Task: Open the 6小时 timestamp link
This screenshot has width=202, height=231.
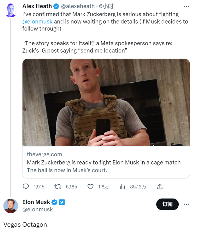Action: pyautogui.click(x=107, y=6)
